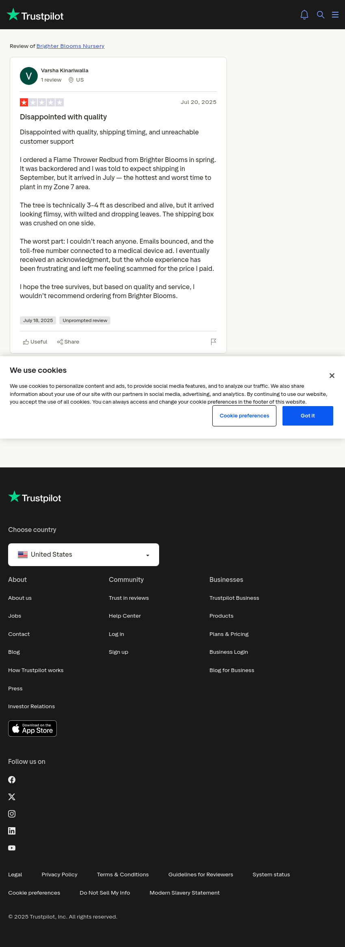This screenshot has height=947, width=345.
Task: Open the hamburger menu icon
Action: click(x=335, y=15)
